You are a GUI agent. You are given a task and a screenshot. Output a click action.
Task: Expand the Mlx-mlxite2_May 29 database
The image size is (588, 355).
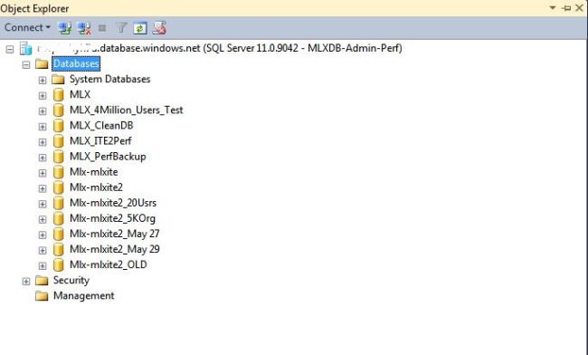click(x=43, y=250)
